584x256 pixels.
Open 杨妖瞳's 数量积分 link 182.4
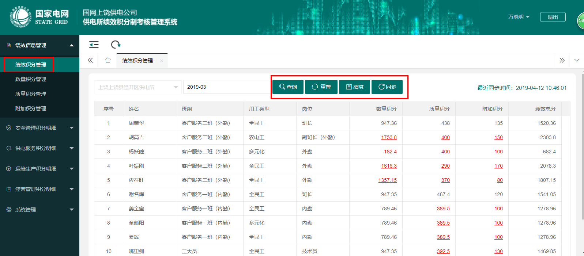click(x=390, y=152)
